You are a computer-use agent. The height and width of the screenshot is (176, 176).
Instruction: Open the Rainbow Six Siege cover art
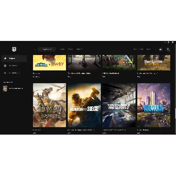point(84,105)
